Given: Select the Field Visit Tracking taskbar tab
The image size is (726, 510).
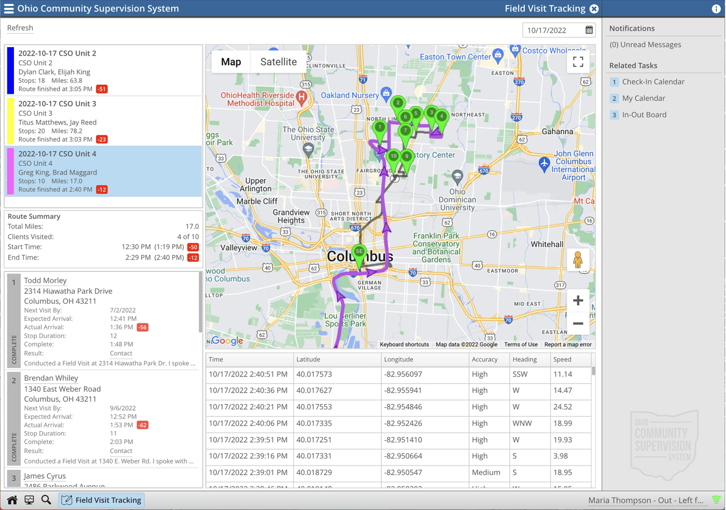Looking at the screenshot, I should (101, 500).
